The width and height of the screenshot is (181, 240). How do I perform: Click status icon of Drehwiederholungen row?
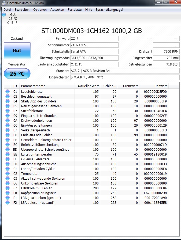coord(8,120)
